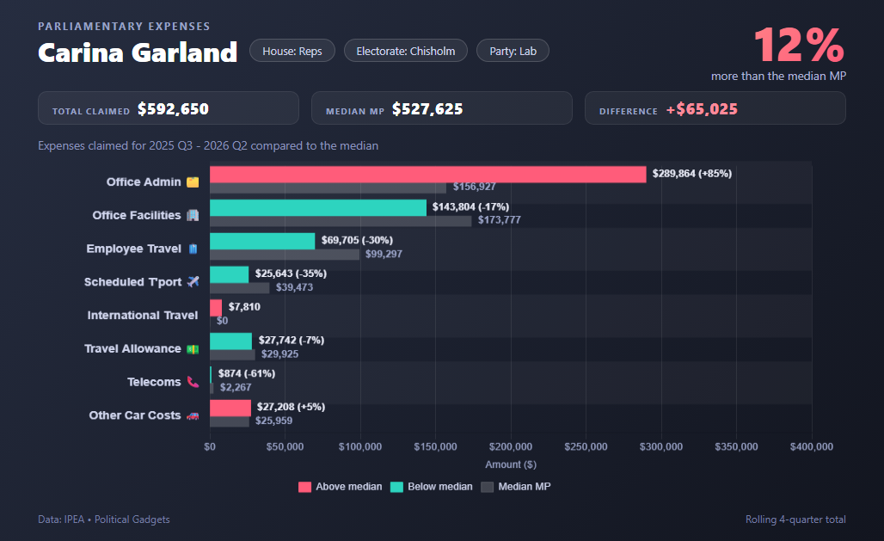Click the Office Admin median grey bar
884x541 pixels.
click(x=328, y=188)
